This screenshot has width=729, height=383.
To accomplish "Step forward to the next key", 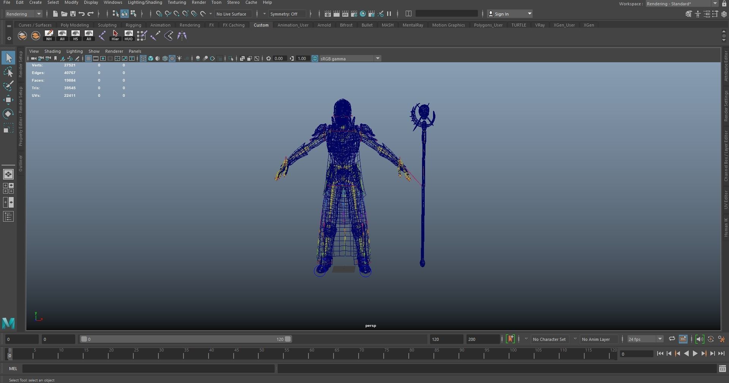I will [x=704, y=353].
